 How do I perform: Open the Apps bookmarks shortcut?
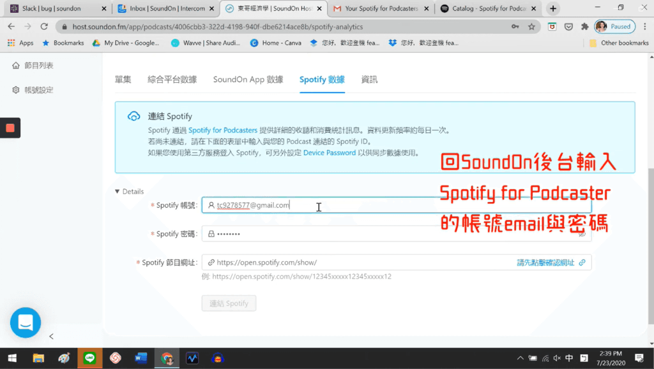coord(20,43)
